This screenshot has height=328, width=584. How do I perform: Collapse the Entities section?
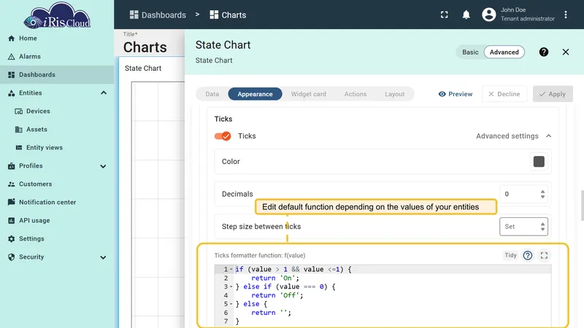point(104,93)
